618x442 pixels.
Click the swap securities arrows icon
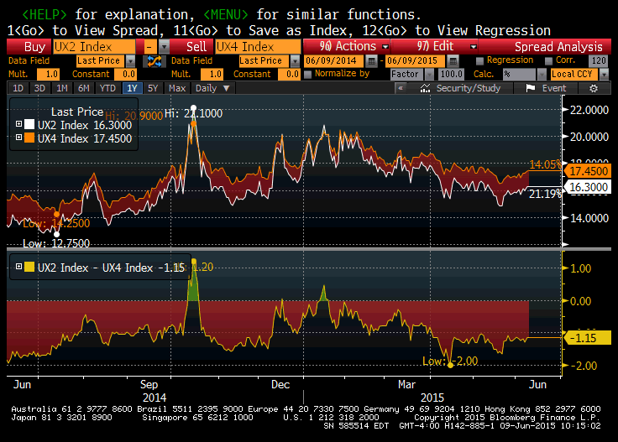(x=154, y=61)
